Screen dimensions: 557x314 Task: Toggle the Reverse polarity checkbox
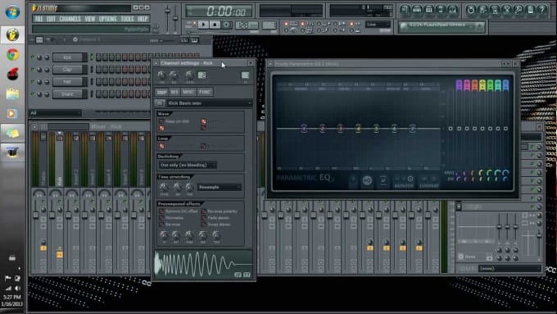[204, 212]
